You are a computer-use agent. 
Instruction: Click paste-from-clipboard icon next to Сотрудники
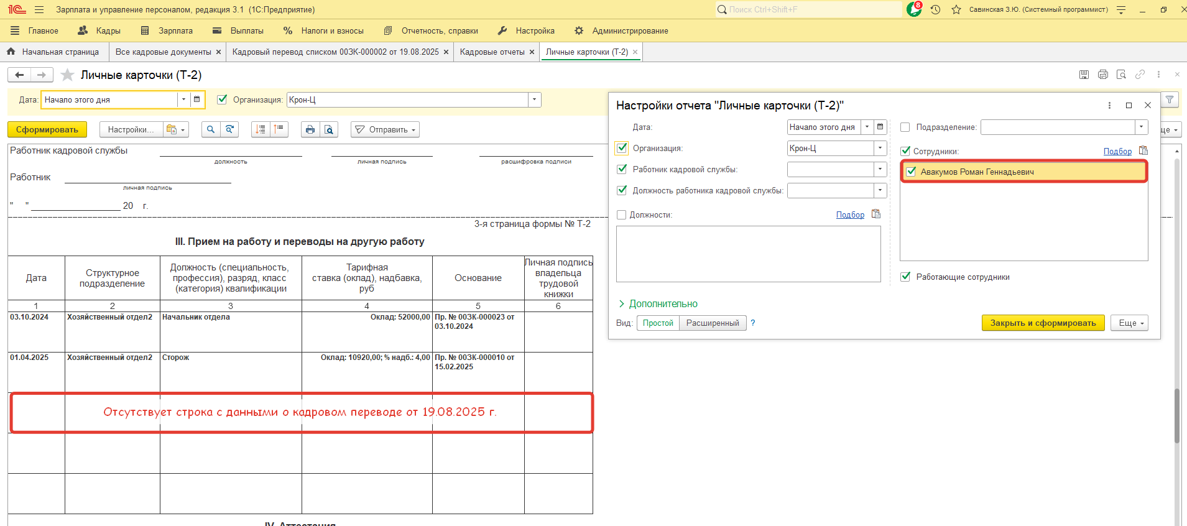pyautogui.click(x=1143, y=150)
